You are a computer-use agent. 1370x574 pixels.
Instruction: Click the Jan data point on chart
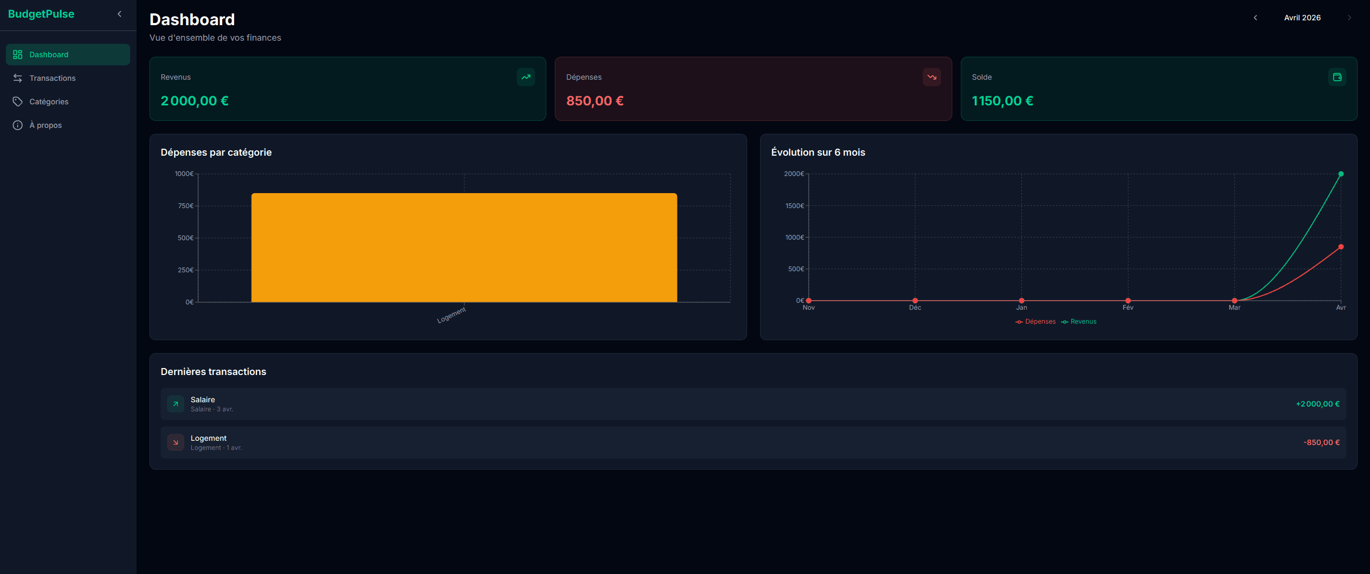pyautogui.click(x=1022, y=301)
